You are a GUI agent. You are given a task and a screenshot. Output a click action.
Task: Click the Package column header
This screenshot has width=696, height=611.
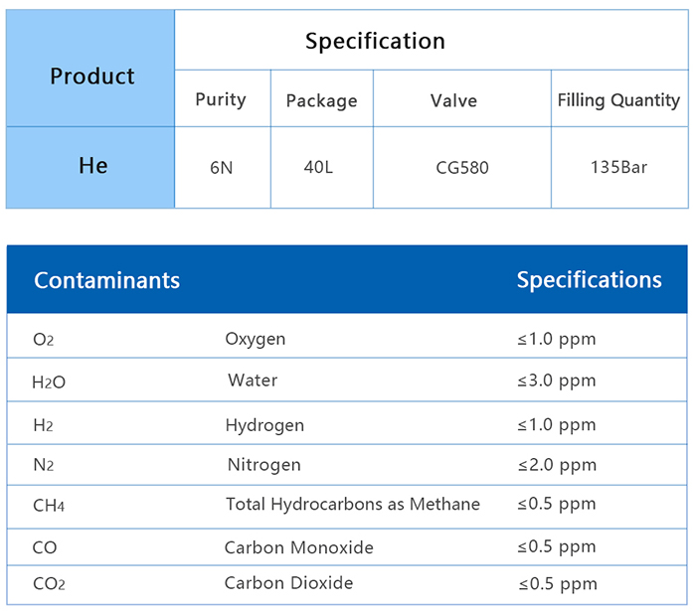(x=321, y=100)
